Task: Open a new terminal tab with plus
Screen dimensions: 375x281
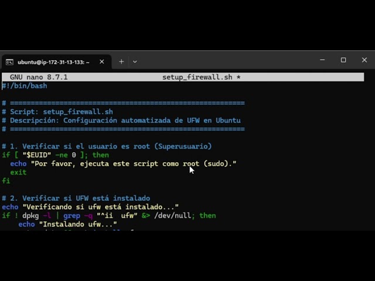Action: (x=121, y=62)
